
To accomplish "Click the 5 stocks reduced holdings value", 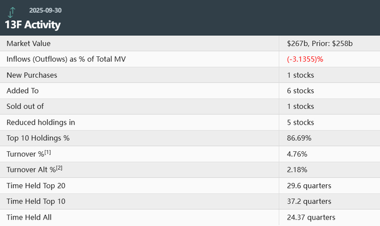I will (300, 122).
